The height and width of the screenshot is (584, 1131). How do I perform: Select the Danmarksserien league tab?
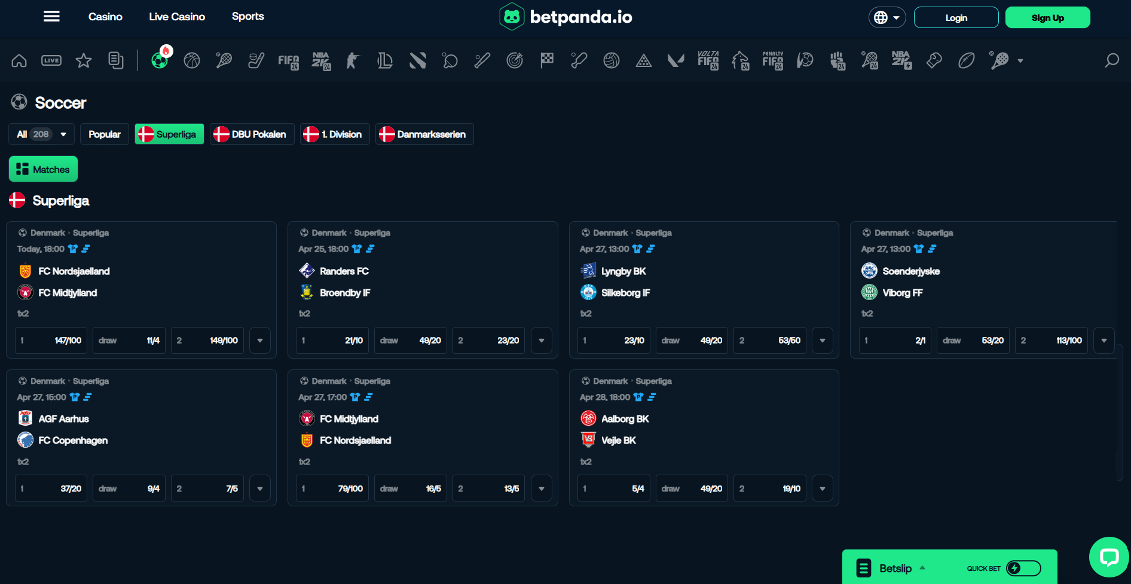point(424,134)
